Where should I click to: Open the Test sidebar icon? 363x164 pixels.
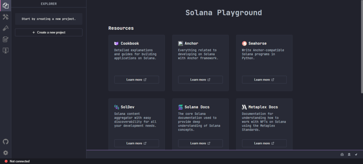pos(5,28)
